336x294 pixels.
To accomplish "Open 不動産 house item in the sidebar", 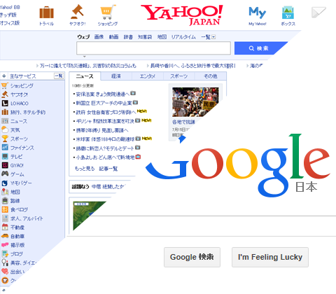I will (17, 227).
